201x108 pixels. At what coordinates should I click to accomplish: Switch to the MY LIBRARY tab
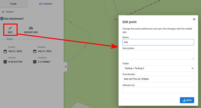point(46,4)
